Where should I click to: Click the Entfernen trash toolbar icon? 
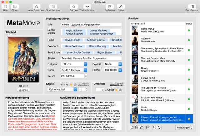pos(110,7)
